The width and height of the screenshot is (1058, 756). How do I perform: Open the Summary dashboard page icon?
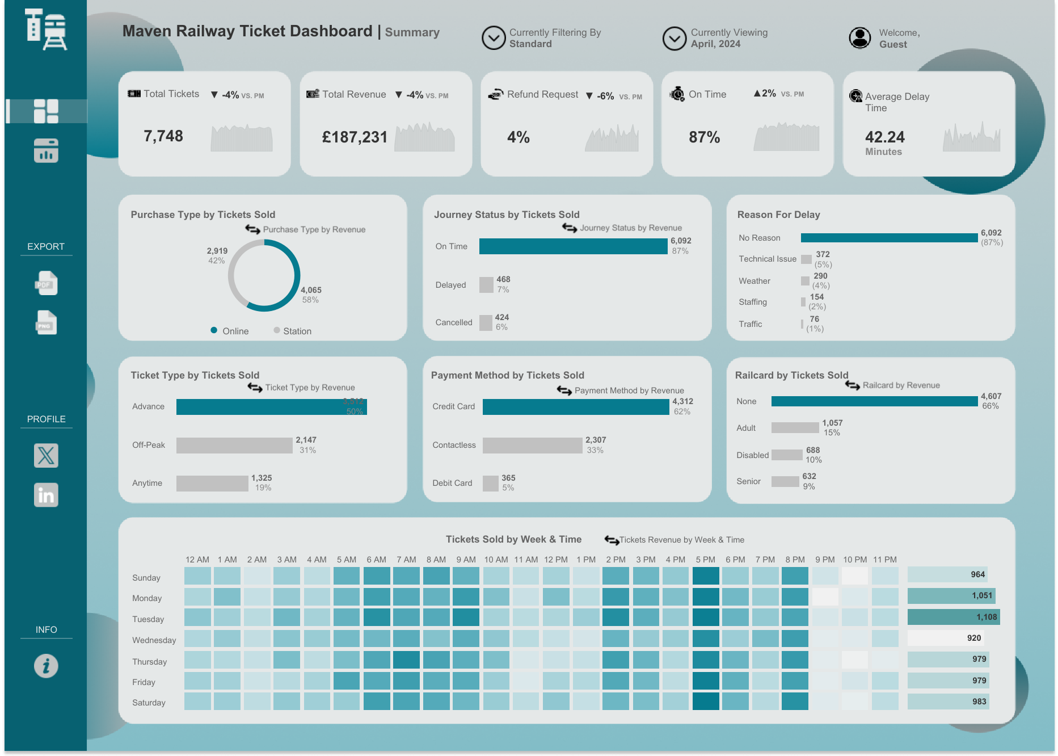pyautogui.click(x=46, y=111)
